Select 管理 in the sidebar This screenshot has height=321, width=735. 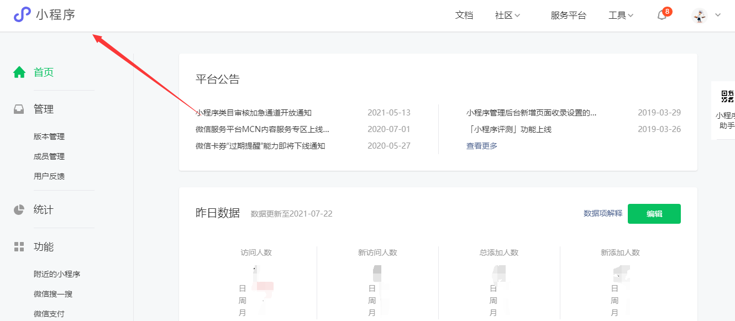tap(44, 109)
